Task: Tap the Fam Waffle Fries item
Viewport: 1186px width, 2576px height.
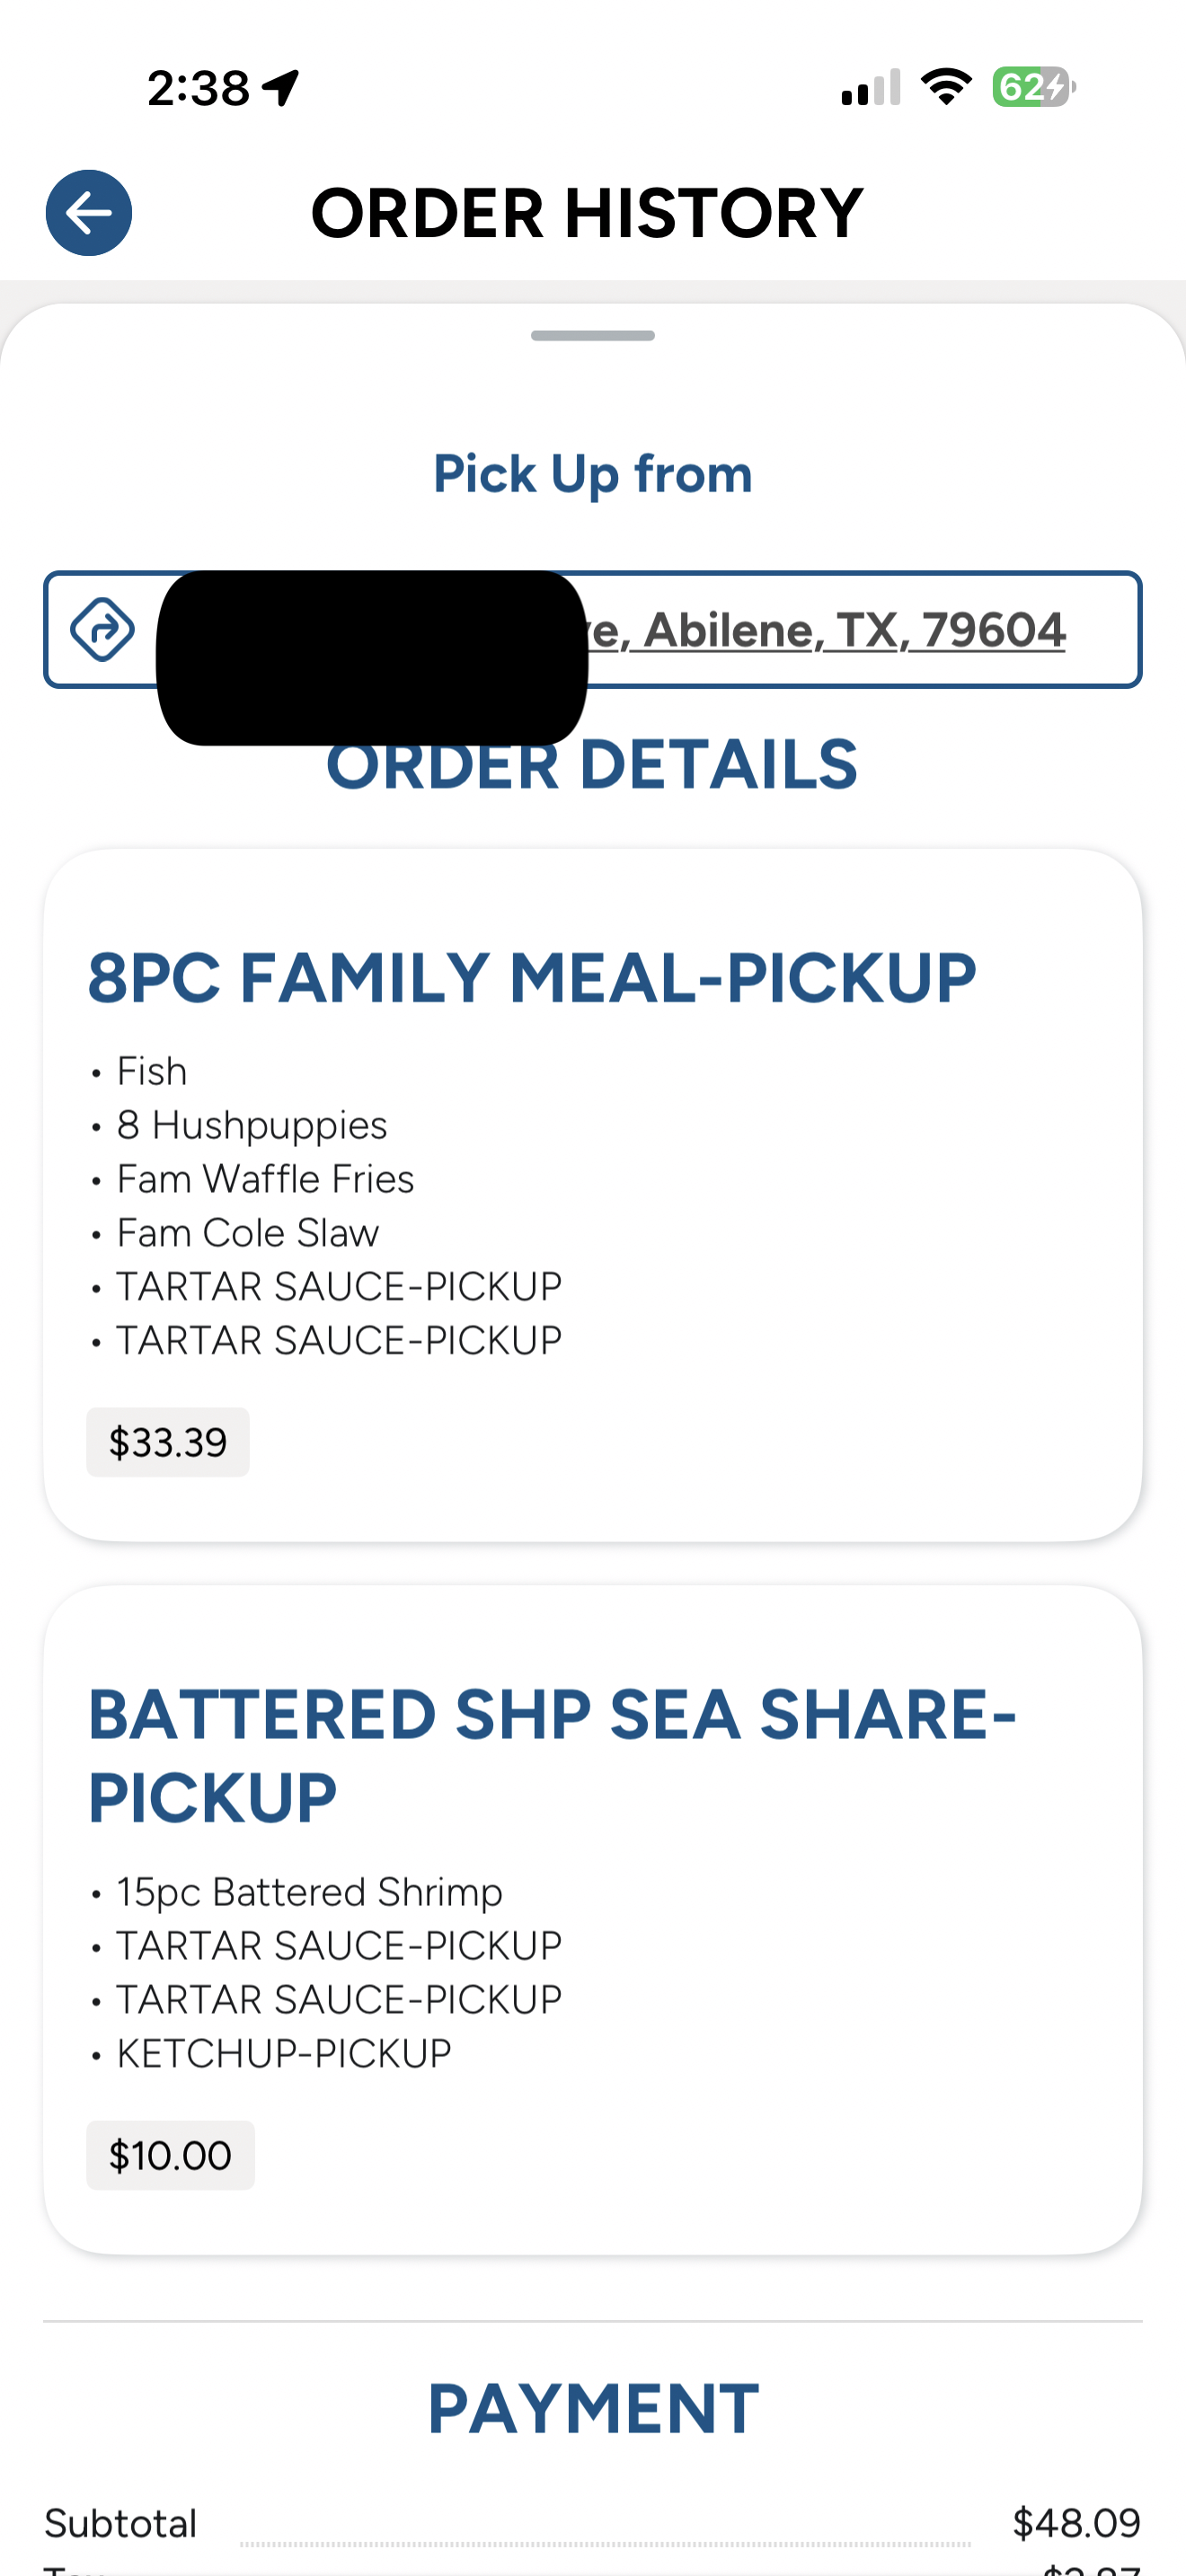Action: click(x=265, y=1179)
